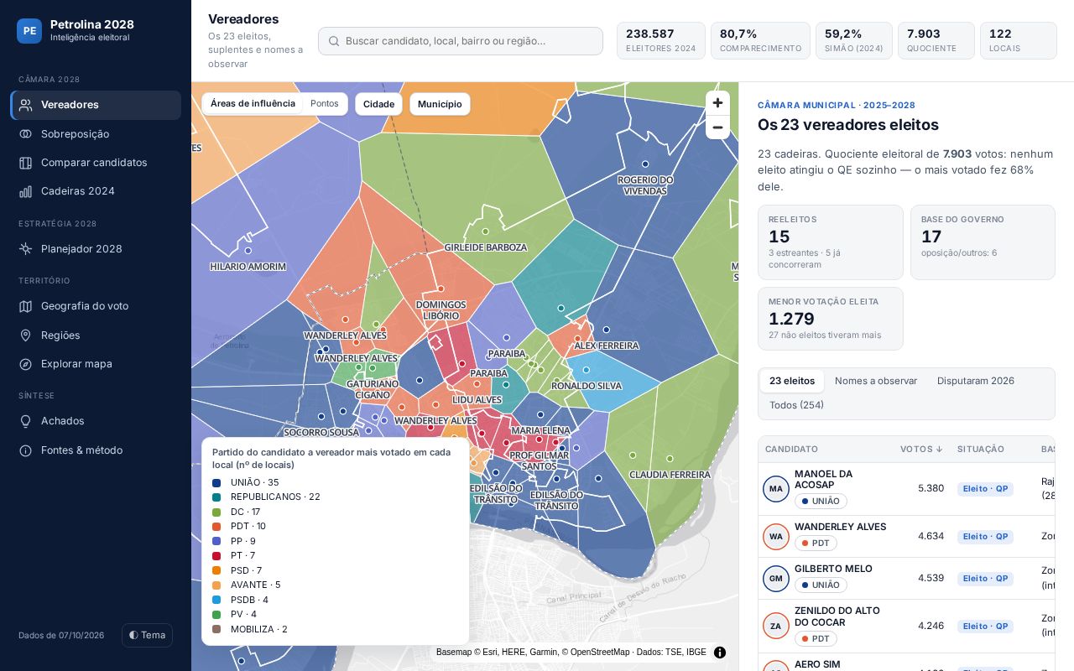
Task: Click the Cadeiras 2024 bar chart icon
Action: tap(26, 191)
